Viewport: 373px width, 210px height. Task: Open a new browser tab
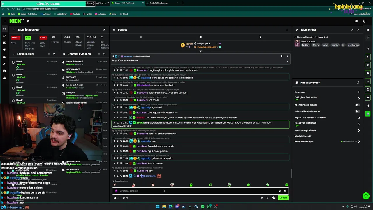[x=183, y=3]
